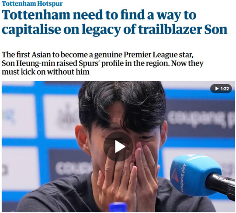Click 'Son Heung-min' in the standfirst
Screen dimensions: 236x213
[28, 63]
